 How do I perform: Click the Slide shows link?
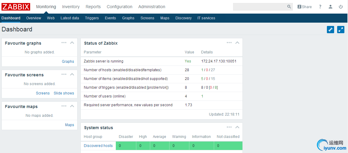(64, 93)
